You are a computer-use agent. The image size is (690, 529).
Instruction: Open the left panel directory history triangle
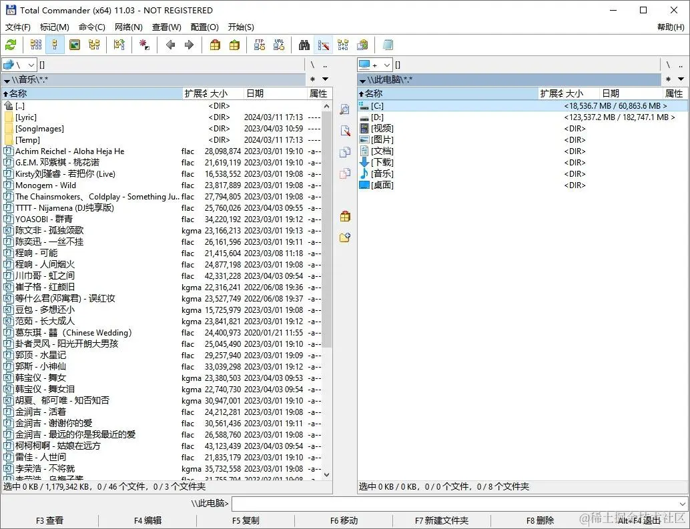[x=325, y=79]
